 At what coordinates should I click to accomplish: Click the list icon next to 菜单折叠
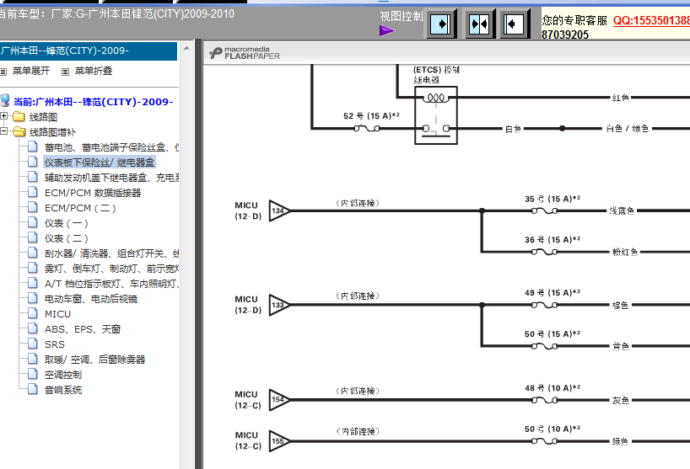66,72
